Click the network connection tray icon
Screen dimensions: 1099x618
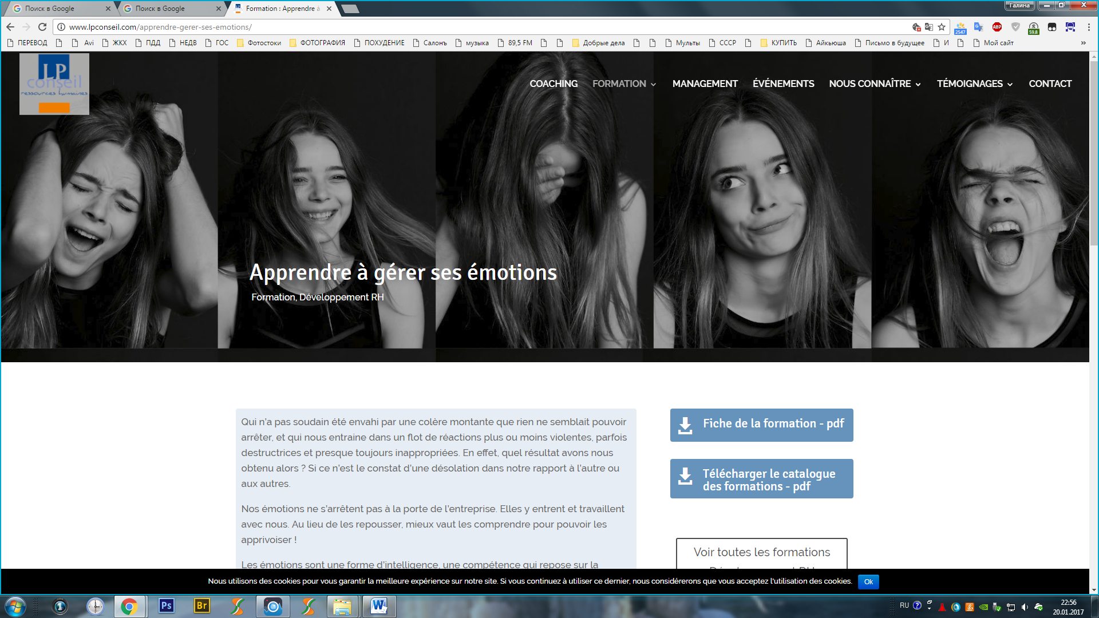pyautogui.click(x=1011, y=607)
